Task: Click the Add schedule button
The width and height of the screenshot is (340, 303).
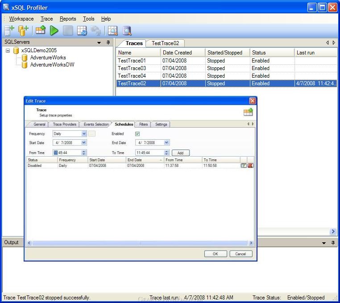Action: pyautogui.click(x=180, y=153)
